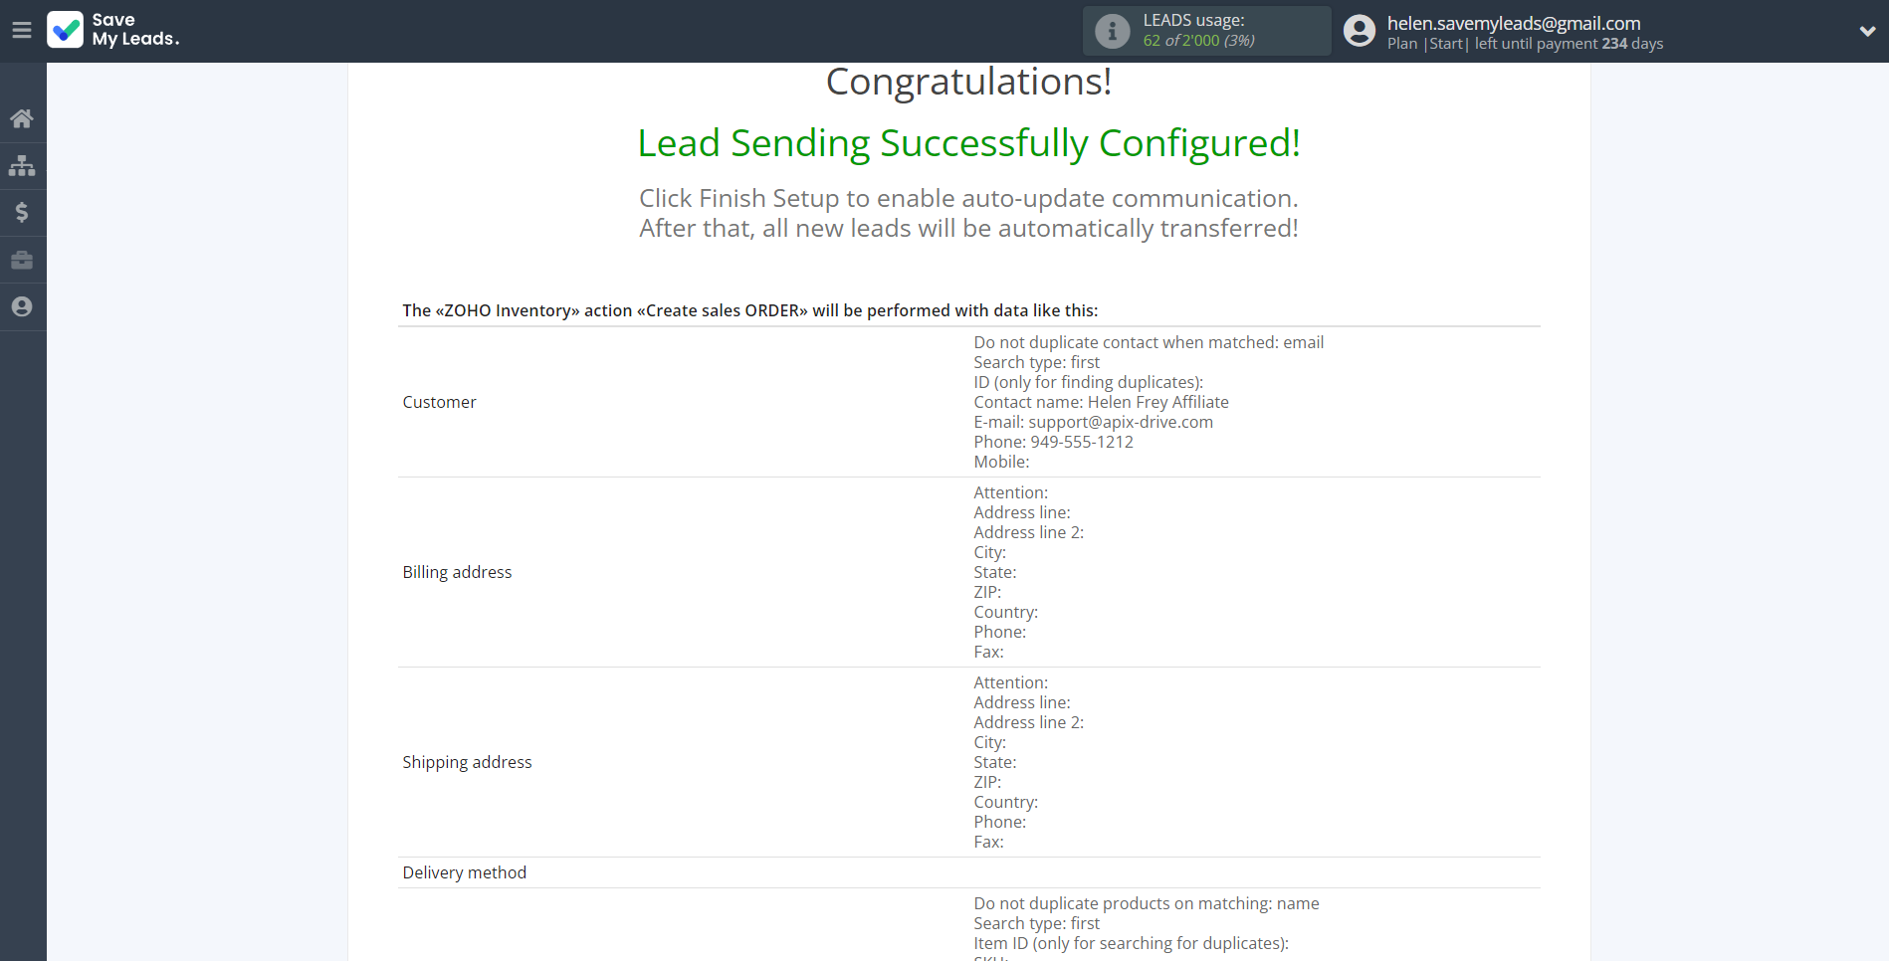1889x961 pixels.
Task: Click the ZOHO Inventory action description line
Action: (x=749, y=310)
